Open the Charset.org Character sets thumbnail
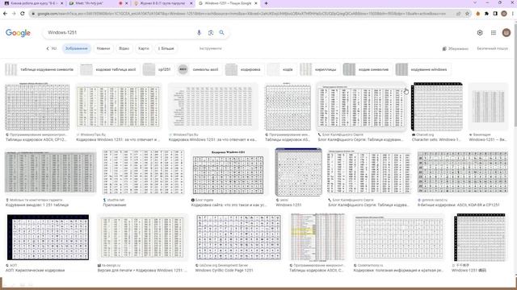The width and height of the screenshot is (517, 290). click(437, 107)
